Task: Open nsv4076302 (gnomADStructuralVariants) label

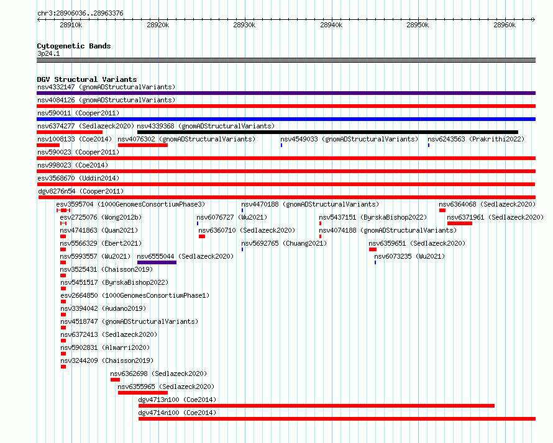Action: 186,139
